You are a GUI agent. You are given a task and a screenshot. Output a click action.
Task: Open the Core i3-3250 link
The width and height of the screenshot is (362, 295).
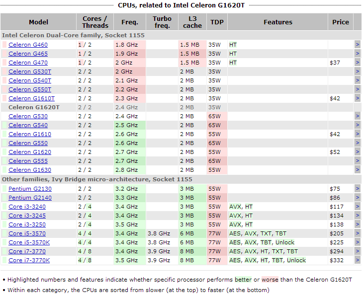coord(27,224)
